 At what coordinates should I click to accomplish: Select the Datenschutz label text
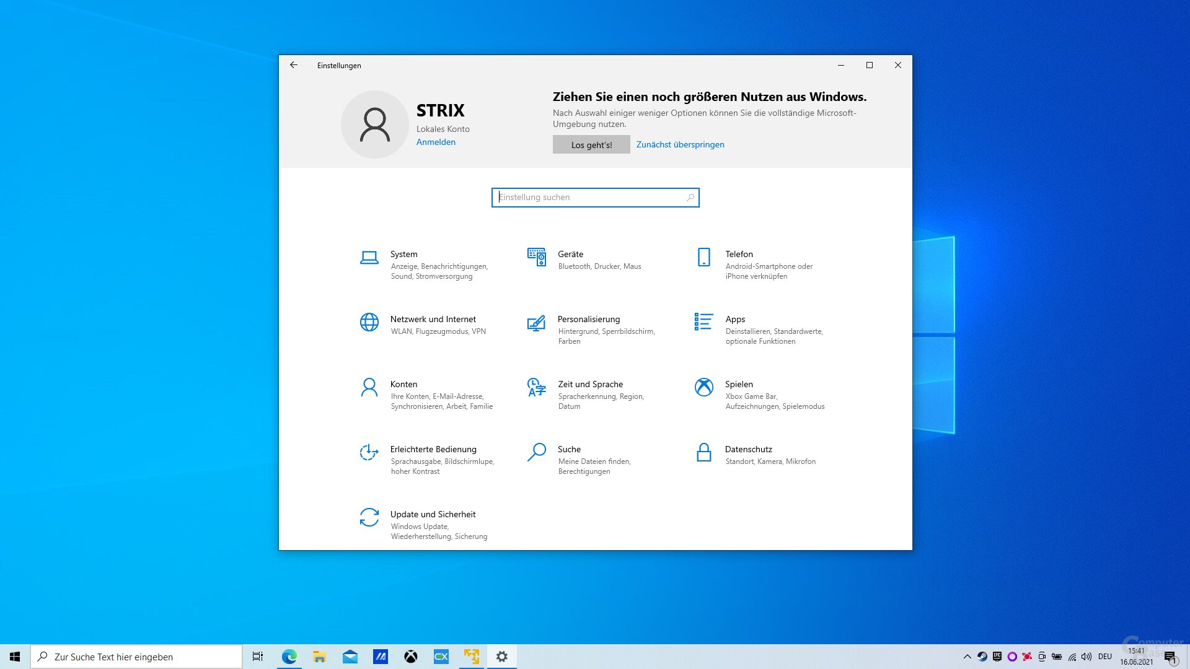pos(748,449)
